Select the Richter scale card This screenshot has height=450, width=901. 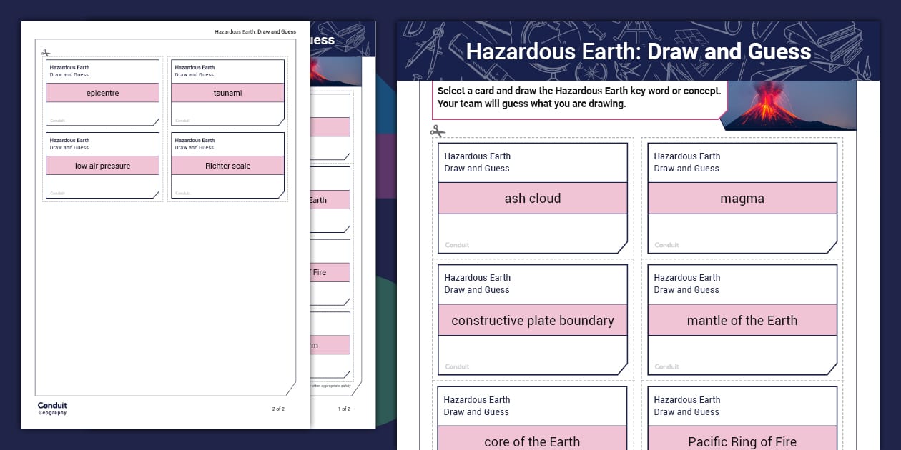coord(227,165)
